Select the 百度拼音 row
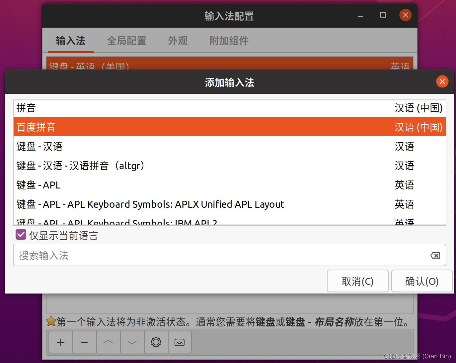The height and width of the screenshot is (363, 456). click(x=230, y=127)
